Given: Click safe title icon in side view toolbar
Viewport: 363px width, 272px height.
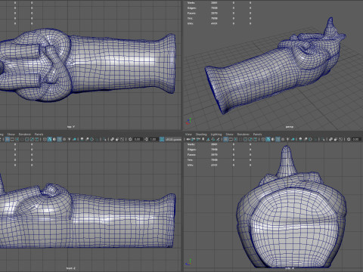Looking at the screenshot, I should pyautogui.click(x=255, y=139).
